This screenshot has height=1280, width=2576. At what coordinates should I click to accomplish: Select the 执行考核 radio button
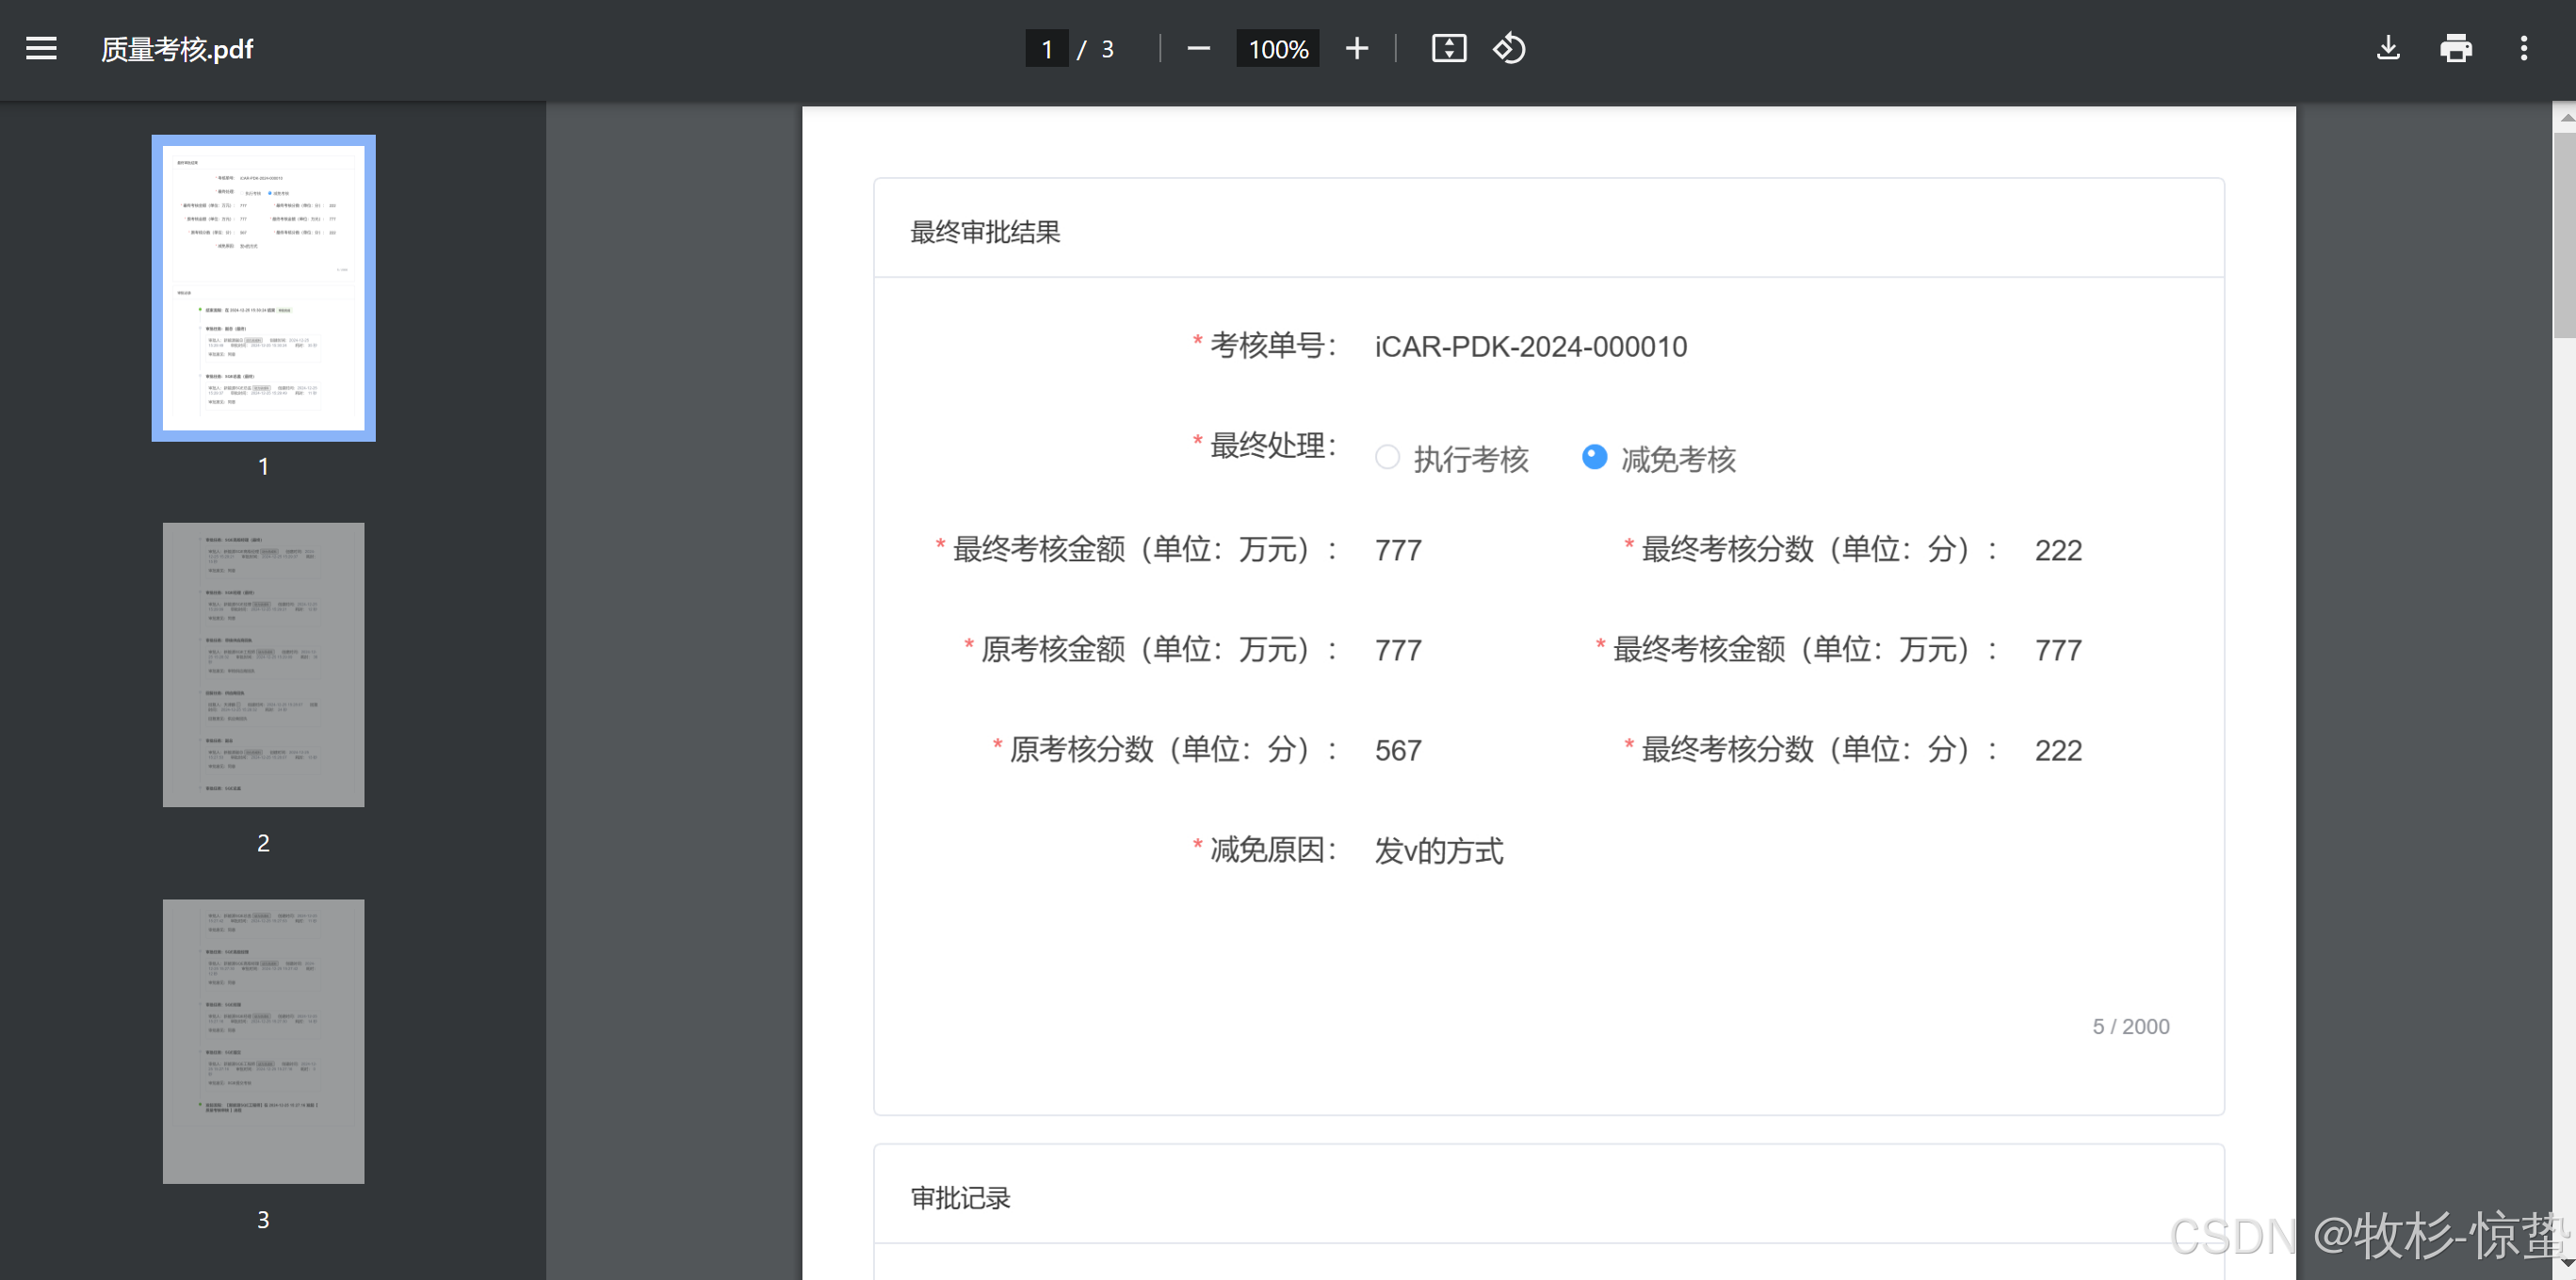(x=1387, y=458)
